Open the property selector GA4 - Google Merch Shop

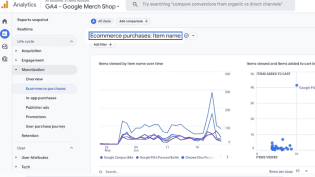82,6
